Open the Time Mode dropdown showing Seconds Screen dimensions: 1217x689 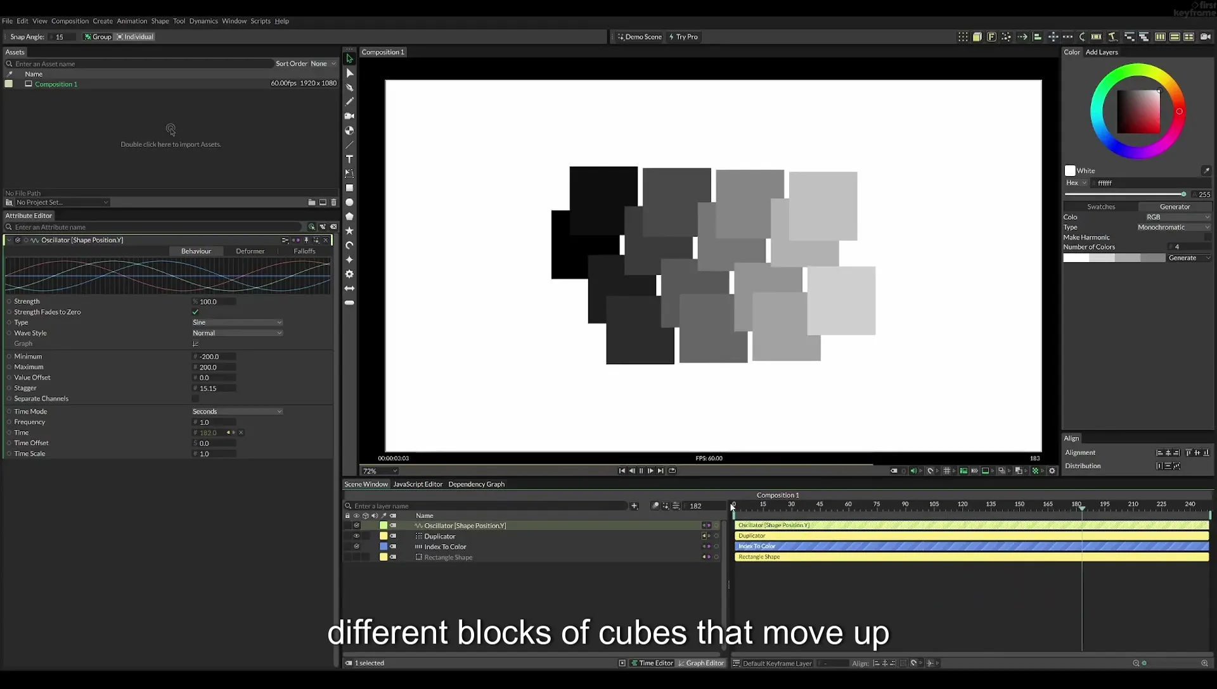tap(237, 412)
